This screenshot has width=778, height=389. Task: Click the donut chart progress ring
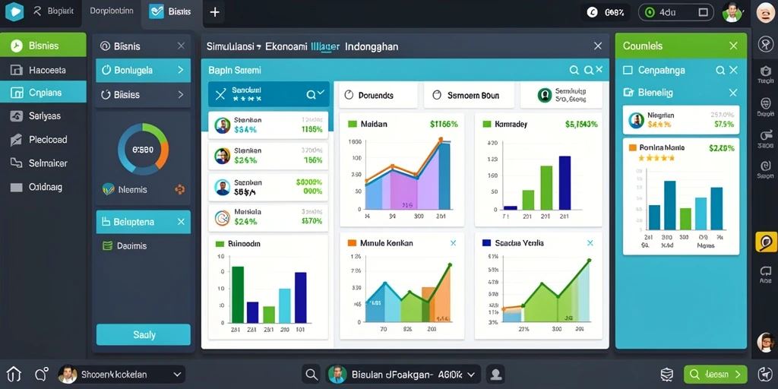(143, 149)
